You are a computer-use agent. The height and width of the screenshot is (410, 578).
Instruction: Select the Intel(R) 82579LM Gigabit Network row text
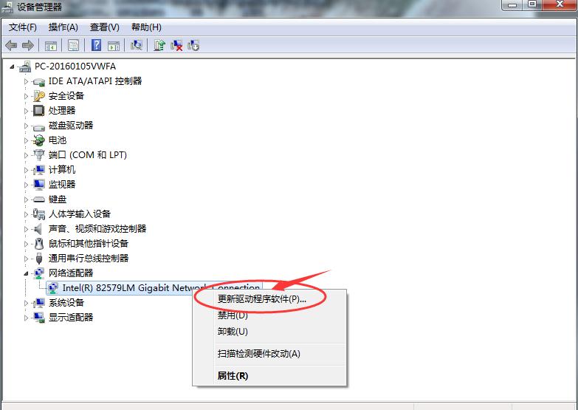(161, 288)
